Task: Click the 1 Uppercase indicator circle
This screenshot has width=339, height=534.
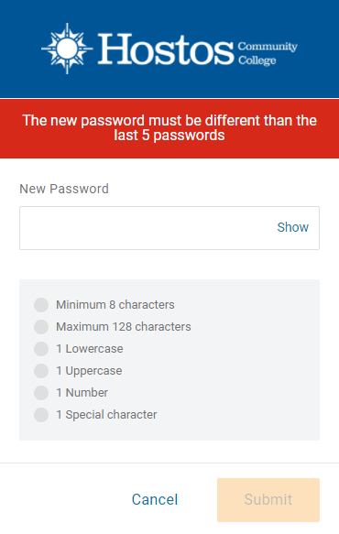Action: point(41,371)
